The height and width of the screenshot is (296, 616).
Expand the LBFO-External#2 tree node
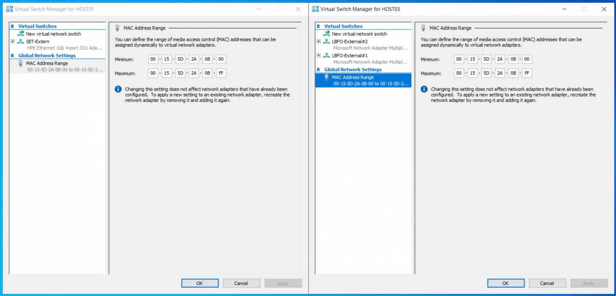pos(319,42)
